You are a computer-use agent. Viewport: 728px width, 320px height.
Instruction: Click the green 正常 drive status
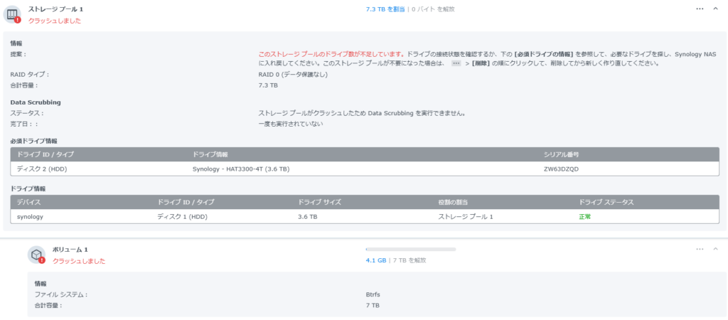585,216
